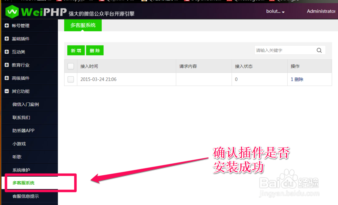338x205 pixels.
Task: Open 防丢器APP in sidebar
Action: [23, 130]
